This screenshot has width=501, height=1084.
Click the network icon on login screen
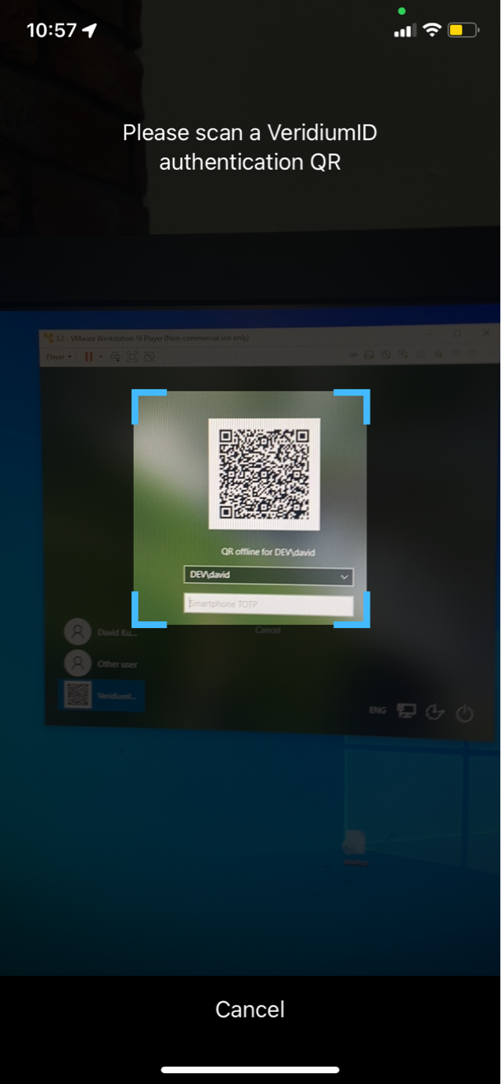tap(405, 710)
